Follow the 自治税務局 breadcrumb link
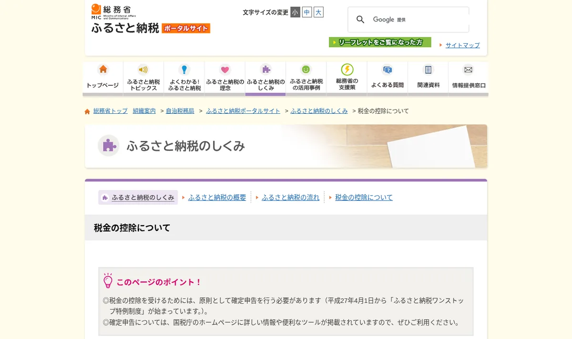 pyautogui.click(x=180, y=111)
